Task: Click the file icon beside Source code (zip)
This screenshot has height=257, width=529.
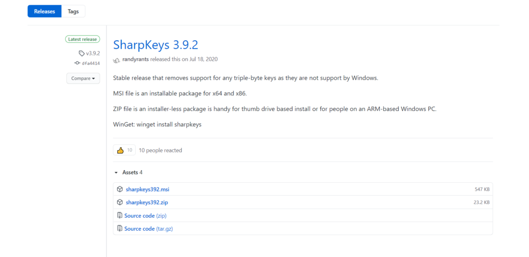Action: coord(120,216)
